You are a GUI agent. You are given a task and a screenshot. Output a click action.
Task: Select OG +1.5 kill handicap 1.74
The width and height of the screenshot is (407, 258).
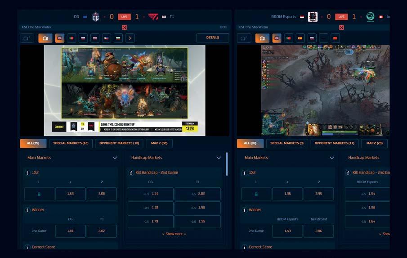click(151, 194)
